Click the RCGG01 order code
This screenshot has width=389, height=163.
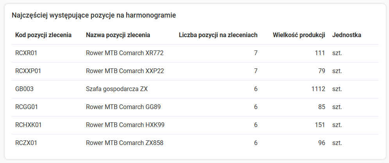click(27, 107)
